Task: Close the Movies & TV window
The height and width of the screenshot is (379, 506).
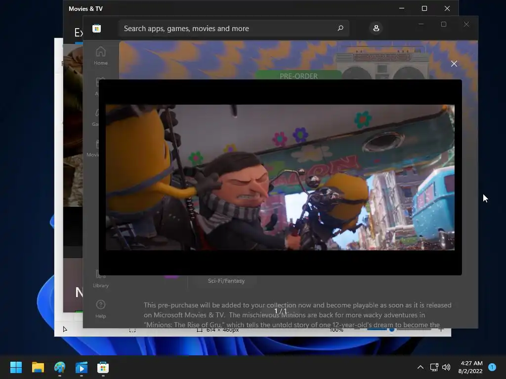Action: 447,8
